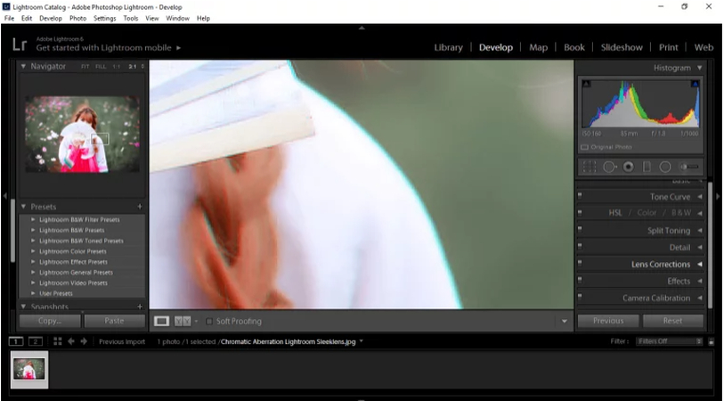Viewport: 724px width, 401px height.
Task: Expand Lightroom Video Presets folder
Action: coord(33,282)
